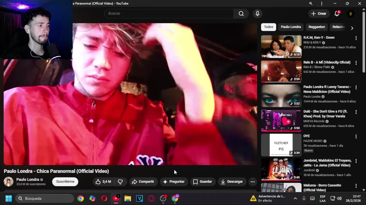Click the window zoom magnifier icon in title bar
Screen dimensions: 366x205
pos(311,3)
